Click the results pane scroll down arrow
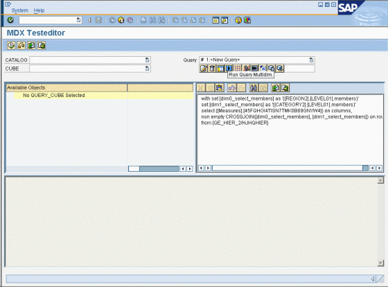This screenshot has height=287, width=388. (380, 263)
